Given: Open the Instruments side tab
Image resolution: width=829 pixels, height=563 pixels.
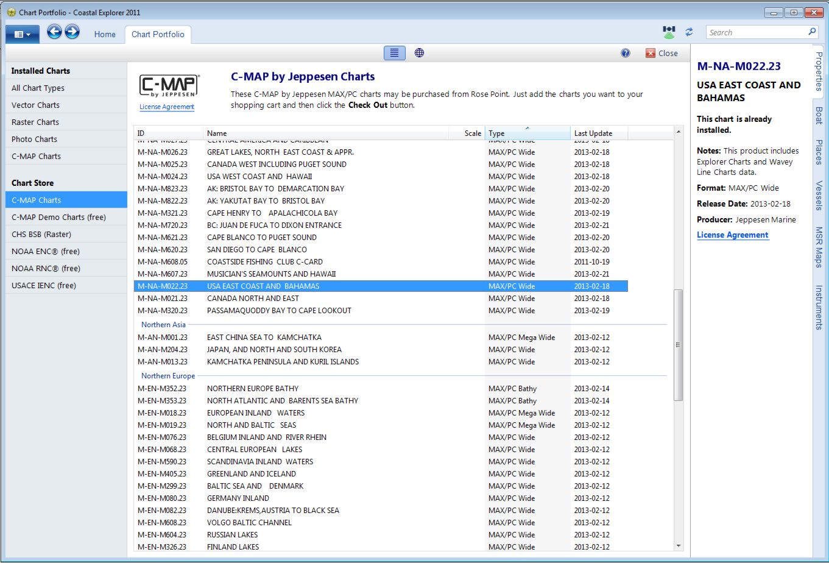Looking at the screenshot, I should pyautogui.click(x=819, y=307).
